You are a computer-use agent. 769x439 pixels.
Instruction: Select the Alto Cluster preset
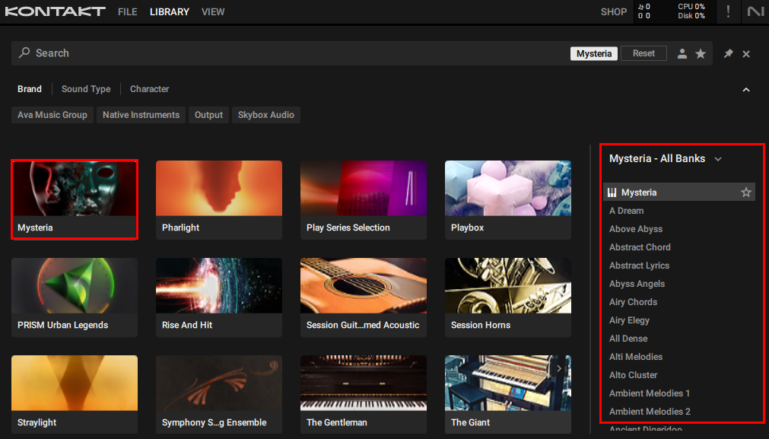(x=633, y=375)
